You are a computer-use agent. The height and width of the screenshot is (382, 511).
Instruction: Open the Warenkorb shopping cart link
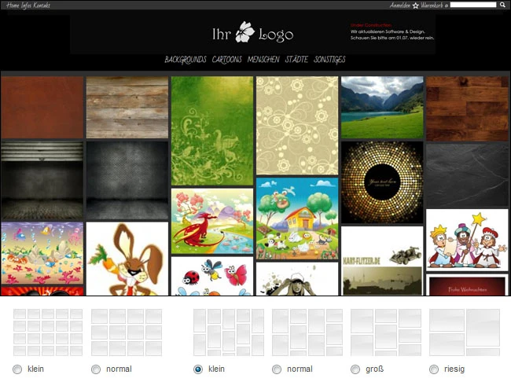click(432, 6)
